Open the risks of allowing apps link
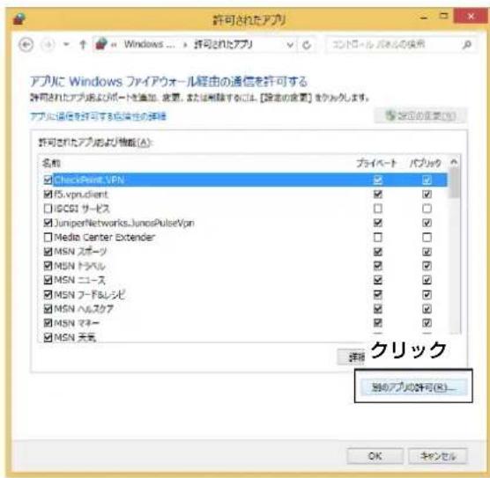This screenshot has width=490, height=478. (x=98, y=116)
